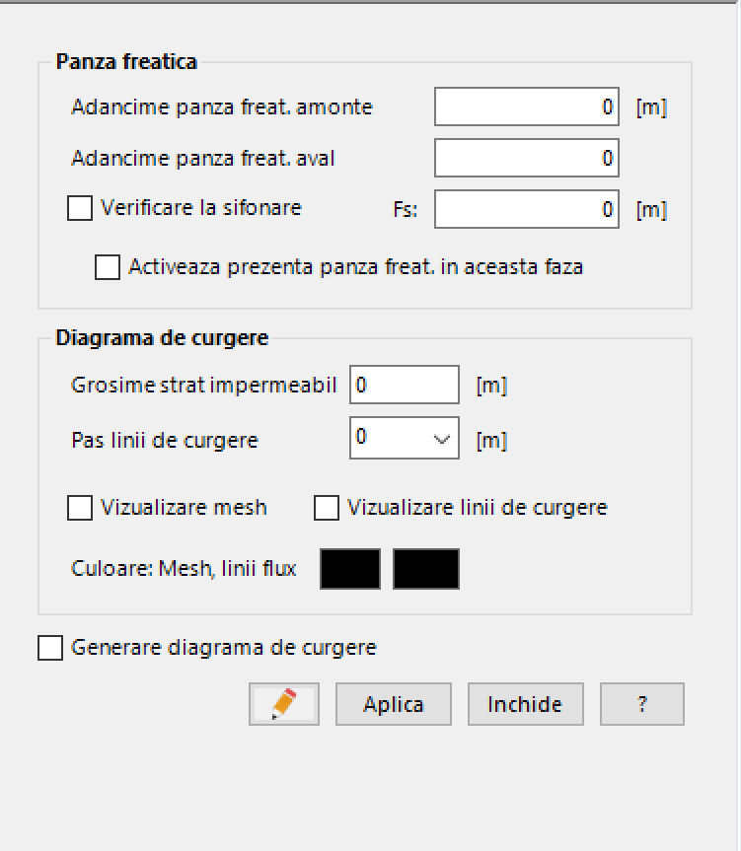The height and width of the screenshot is (851, 741).
Task: Pick the Mesh color swatch
Action: pyautogui.click(x=350, y=569)
